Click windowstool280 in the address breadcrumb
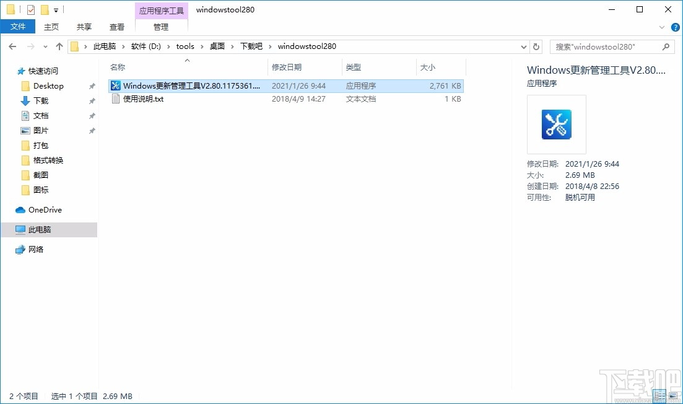 (x=307, y=46)
